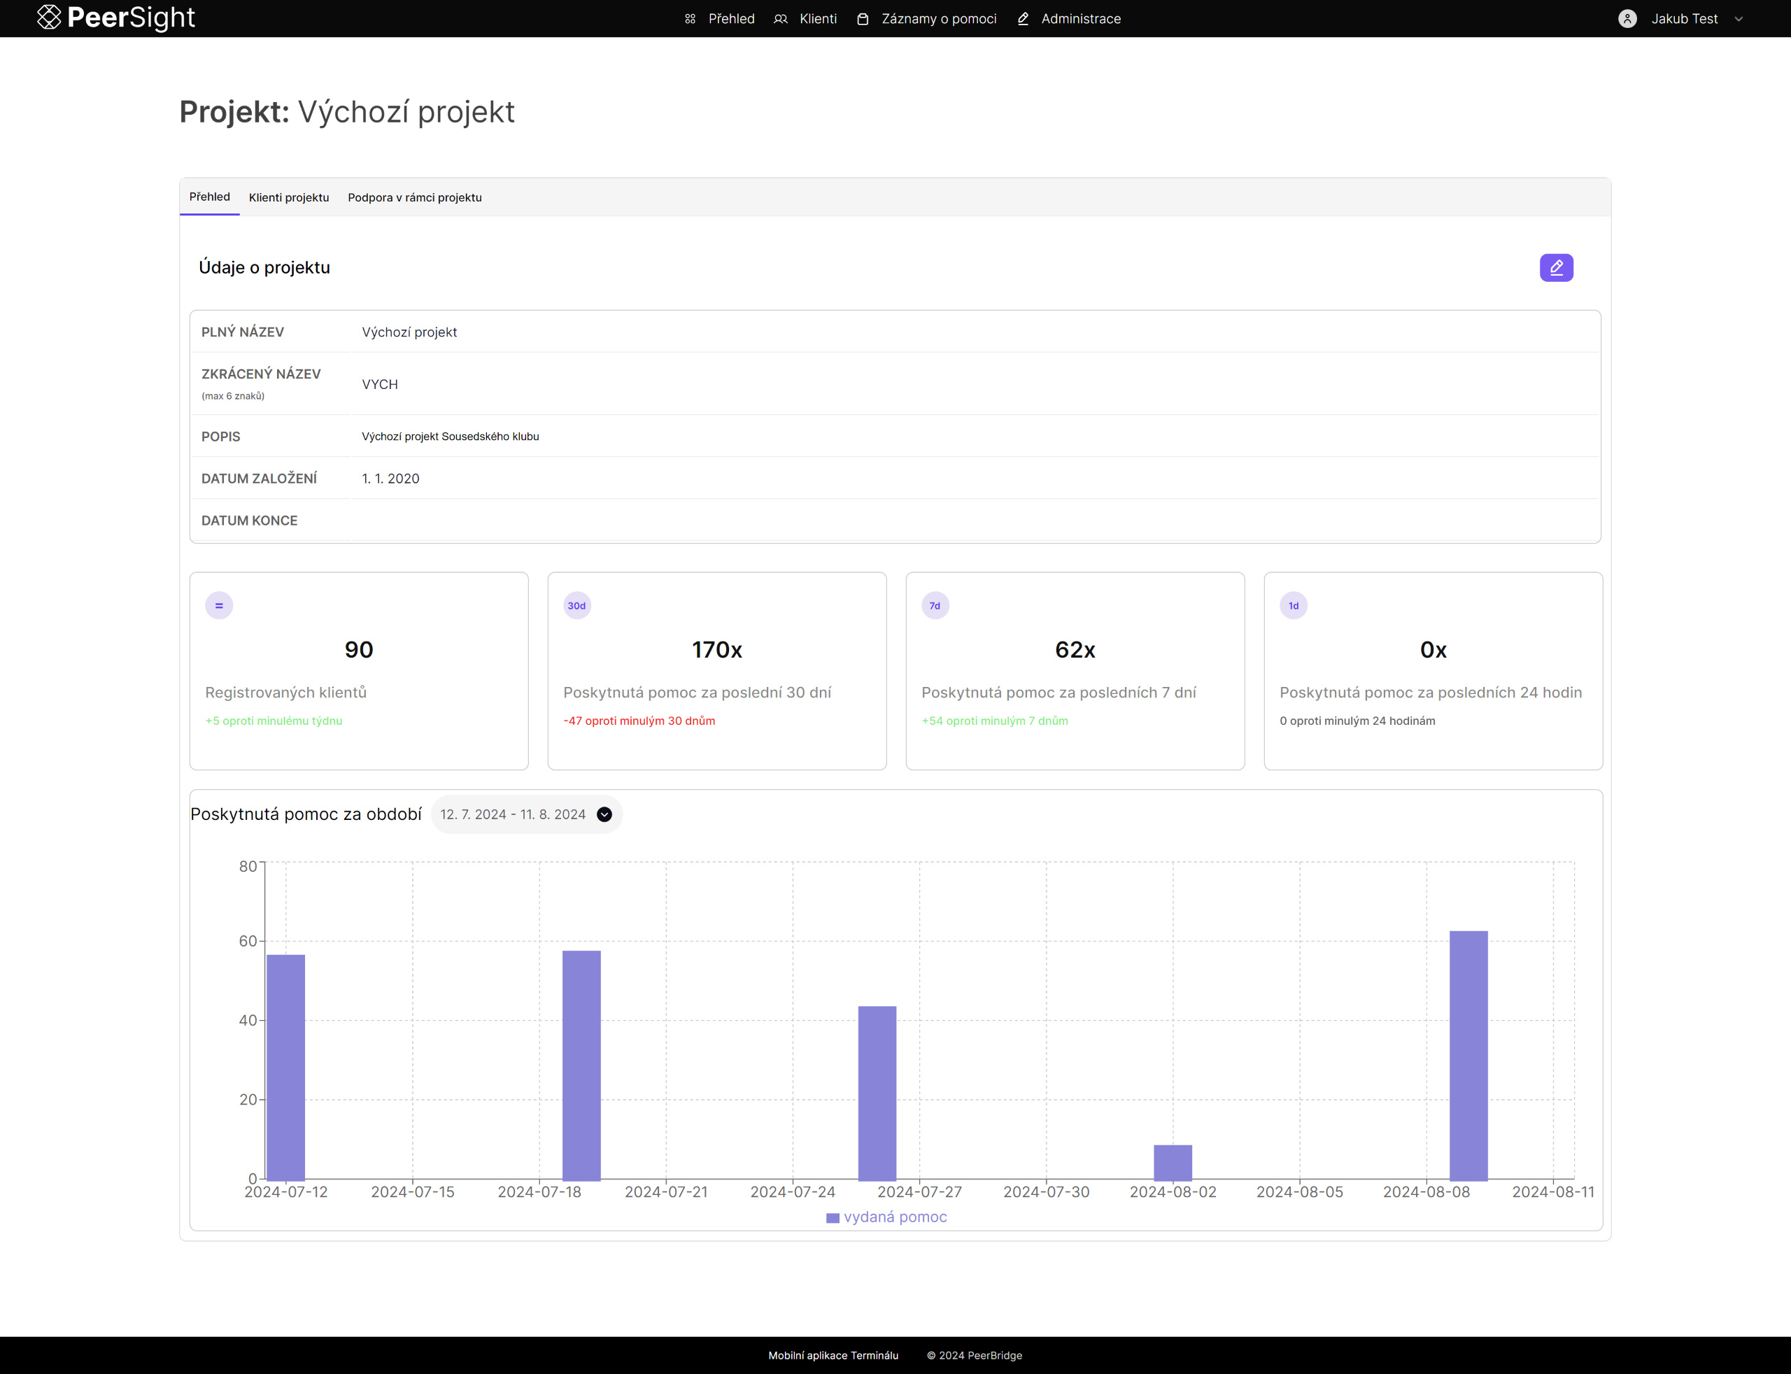
Task: Open Mobilní aplikace Terminálu footer link
Action: click(833, 1355)
